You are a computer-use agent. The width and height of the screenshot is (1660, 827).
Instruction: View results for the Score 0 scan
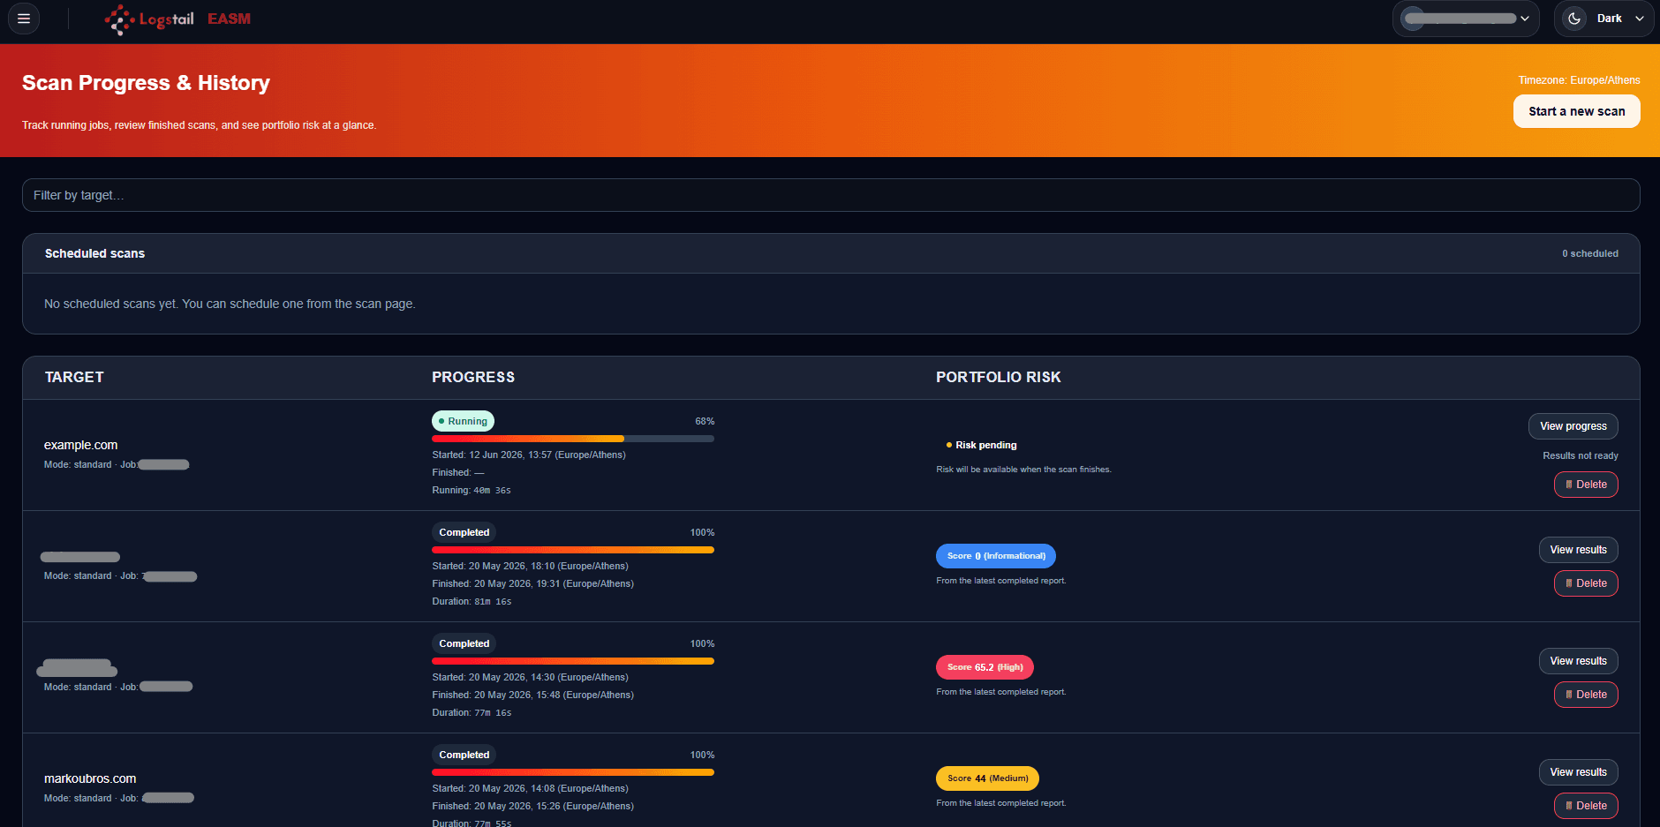click(x=1578, y=550)
